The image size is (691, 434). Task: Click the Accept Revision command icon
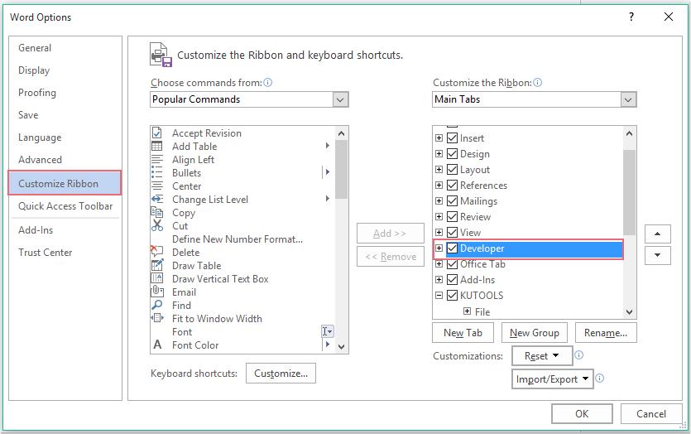(157, 133)
